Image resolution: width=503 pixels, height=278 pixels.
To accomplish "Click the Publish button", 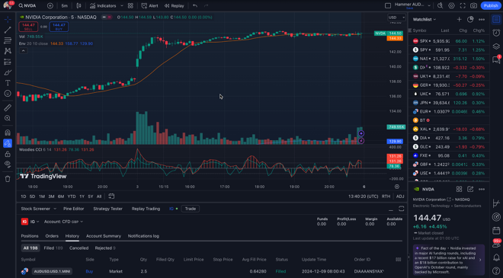I will coord(491,6).
